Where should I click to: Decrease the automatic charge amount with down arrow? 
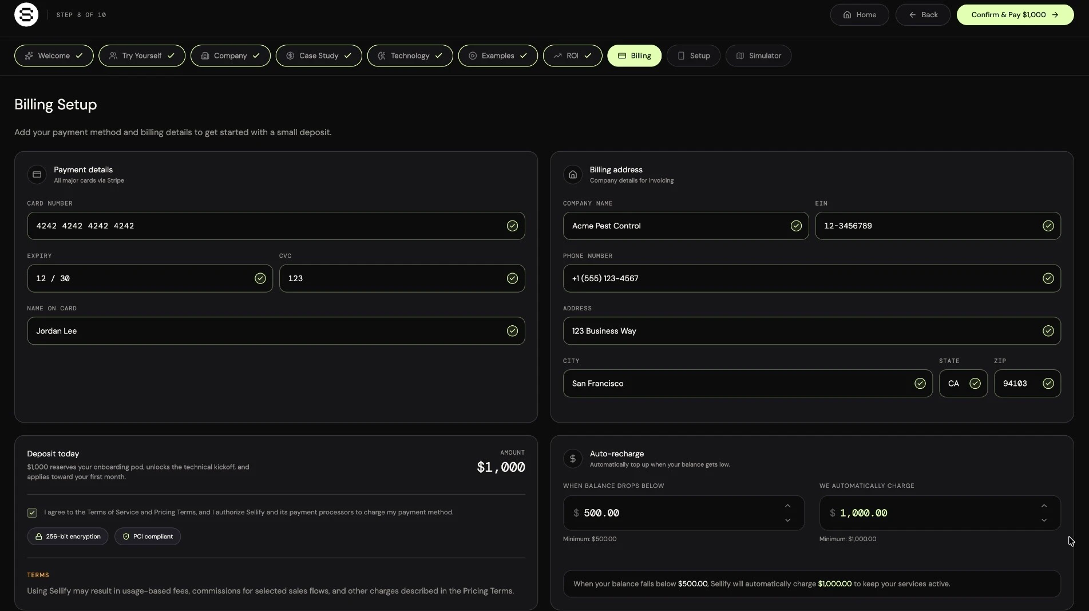tap(1044, 520)
